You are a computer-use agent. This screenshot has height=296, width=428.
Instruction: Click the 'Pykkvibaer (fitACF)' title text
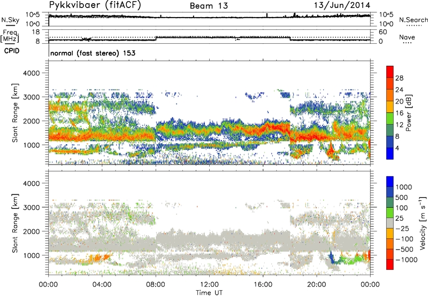coord(95,5)
